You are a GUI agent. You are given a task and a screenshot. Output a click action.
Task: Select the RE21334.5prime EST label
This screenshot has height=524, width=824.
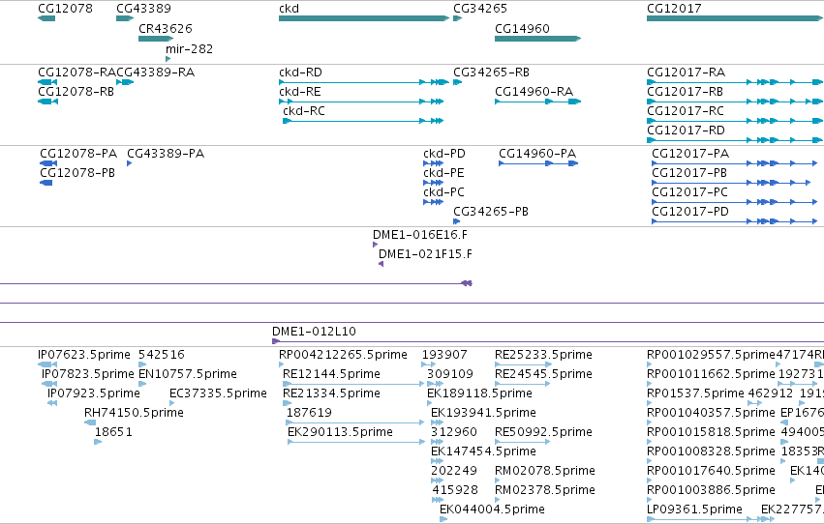[x=331, y=393]
